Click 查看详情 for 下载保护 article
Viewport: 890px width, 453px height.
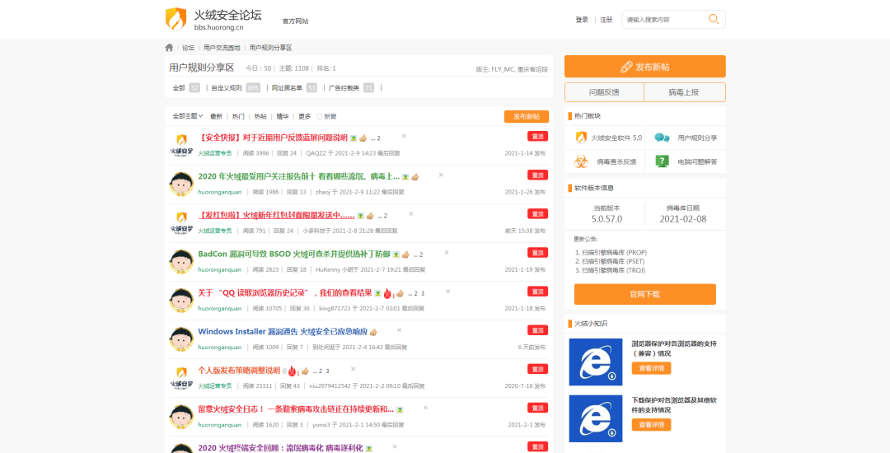click(651, 425)
